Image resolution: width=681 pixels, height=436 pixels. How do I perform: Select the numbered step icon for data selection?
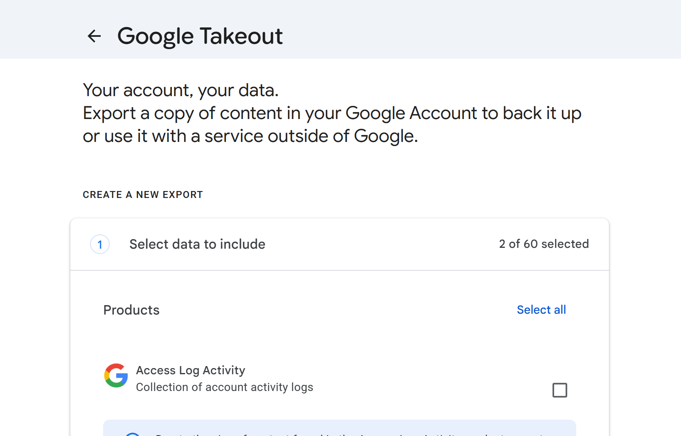pyautogui.click(x=99, y=244)
